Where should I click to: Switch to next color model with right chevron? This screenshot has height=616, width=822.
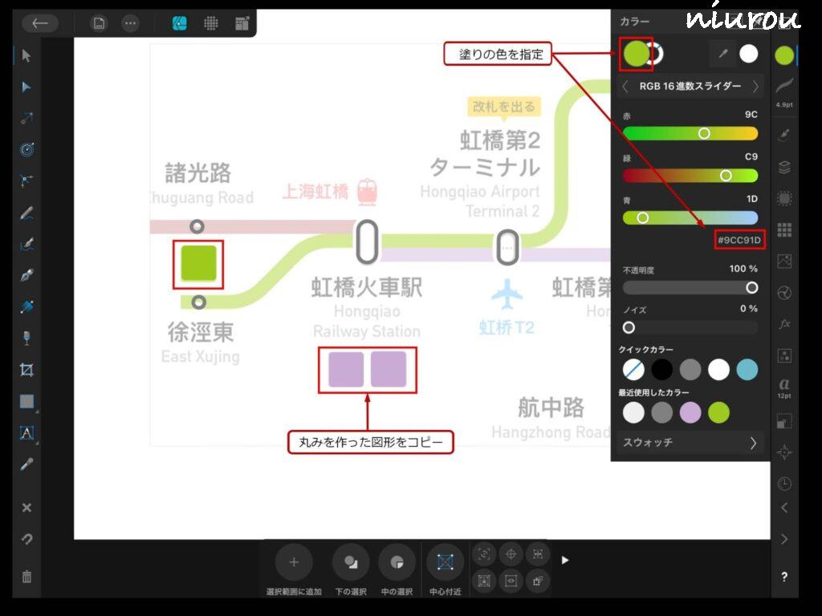point(755,86)
